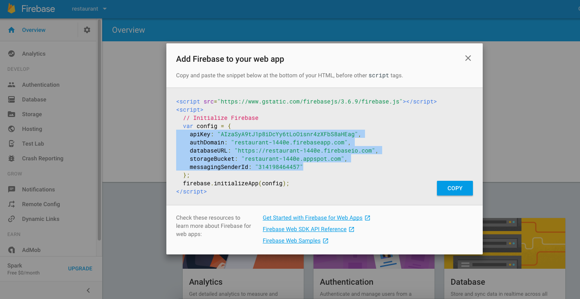Open Crash Reporting section
This screenshot has width=580, height=299.
[43, 158]
